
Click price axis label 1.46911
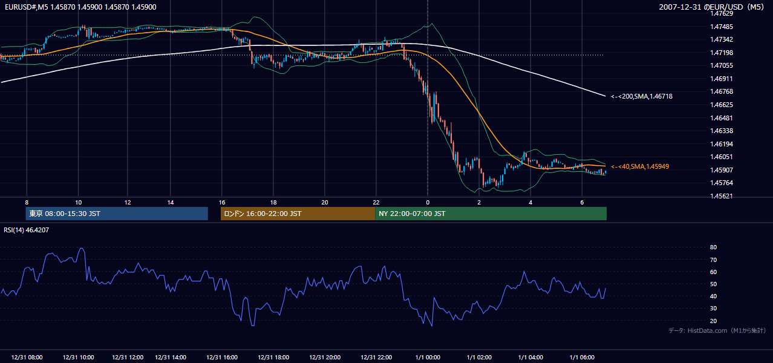[722, 79]
